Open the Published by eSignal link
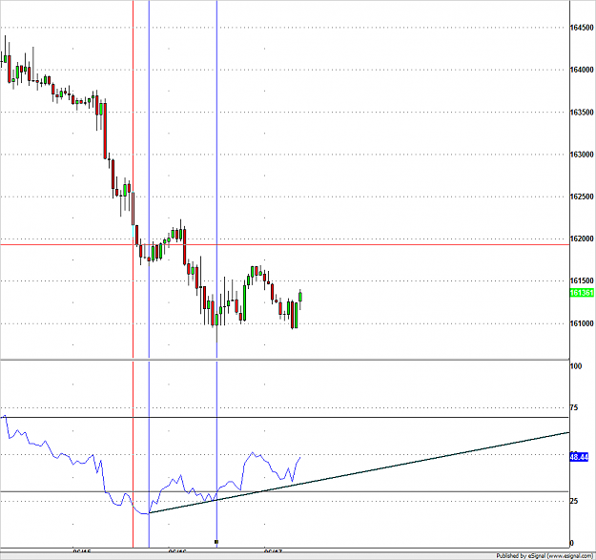The width and height of the screenshot is (596, 560). click(x=545, y=556)
